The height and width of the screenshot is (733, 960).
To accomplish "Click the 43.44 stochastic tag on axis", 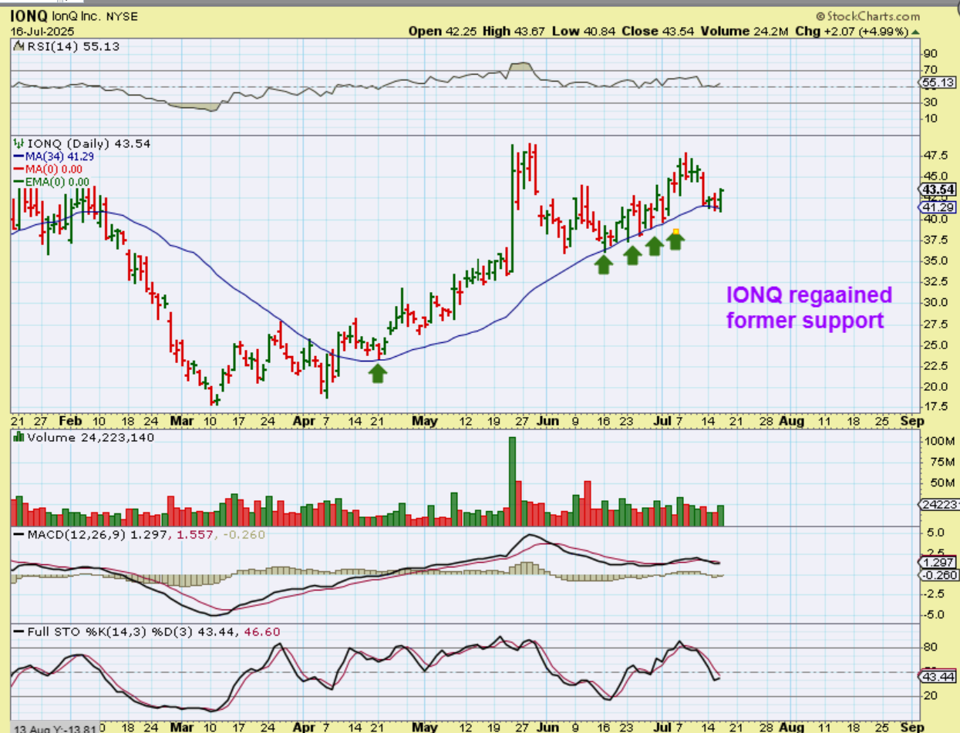I will pos(939,676).
